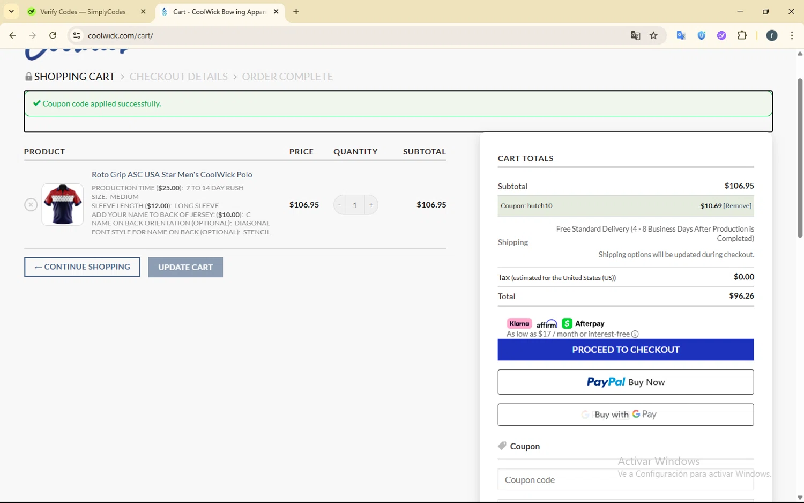This screenshot has width=804, height=503.
Task: Click the scrollbar down arrow
Action: pyautogui.click(x=800, y=498)
